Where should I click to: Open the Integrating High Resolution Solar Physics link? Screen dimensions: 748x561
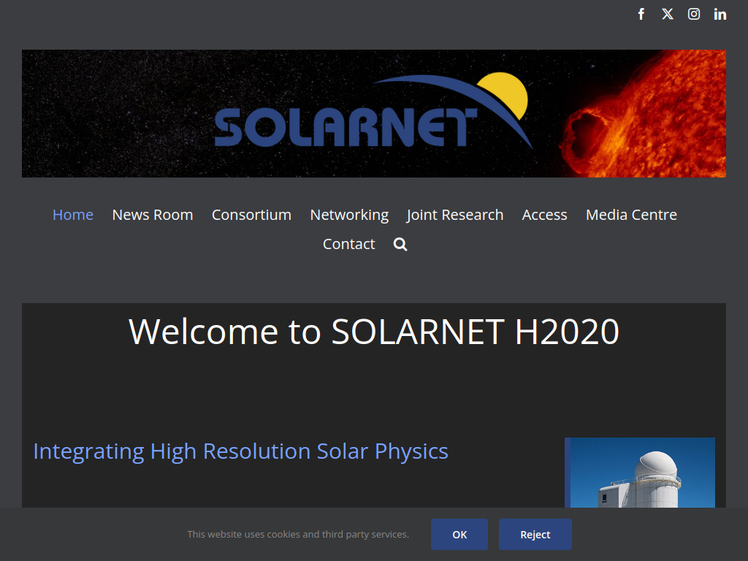click(240, 451)
